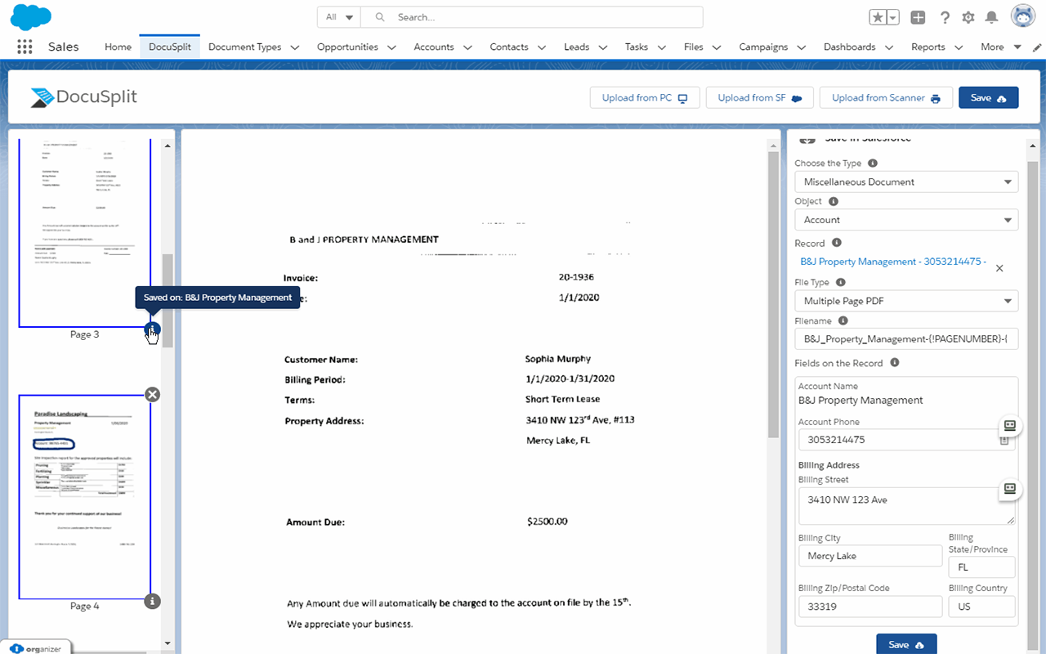Click the Billing State/Province field
Image resolution: width=1046 pixels, height=654 pixels.
(981, 567)
